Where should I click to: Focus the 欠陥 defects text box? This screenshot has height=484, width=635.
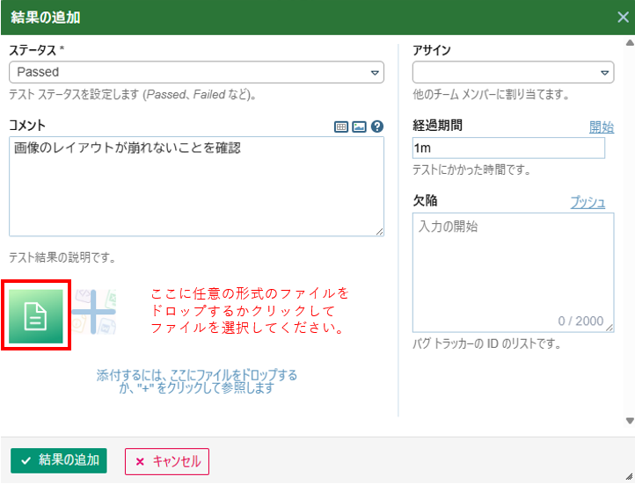tap(513, 264)
